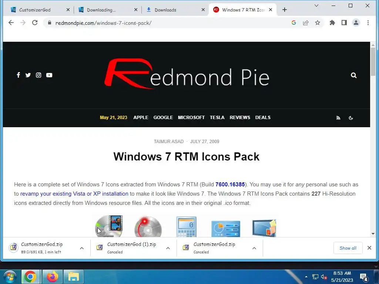Open Chrome three-dot menu
This screenshot has height=284, width=379.
[x=368, y=23]
